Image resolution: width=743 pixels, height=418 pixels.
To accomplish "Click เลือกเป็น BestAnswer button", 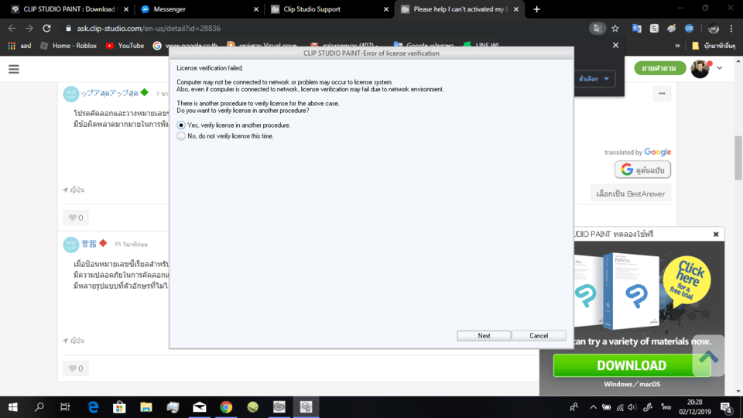I will click(x=630, y=194).
